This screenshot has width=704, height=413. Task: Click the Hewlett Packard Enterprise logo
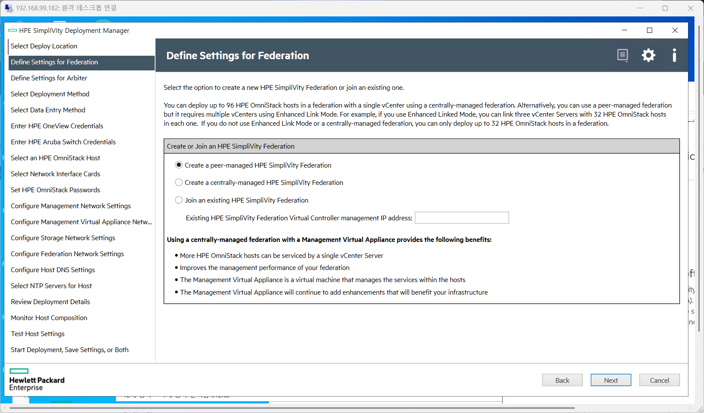(37, 380)
